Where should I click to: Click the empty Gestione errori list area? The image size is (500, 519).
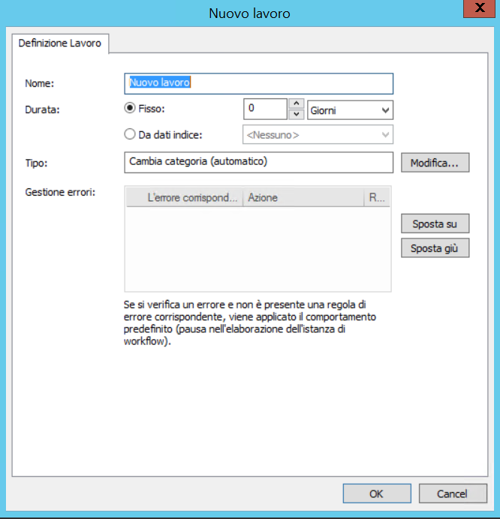pyautogui.click(x=258, y=249)
